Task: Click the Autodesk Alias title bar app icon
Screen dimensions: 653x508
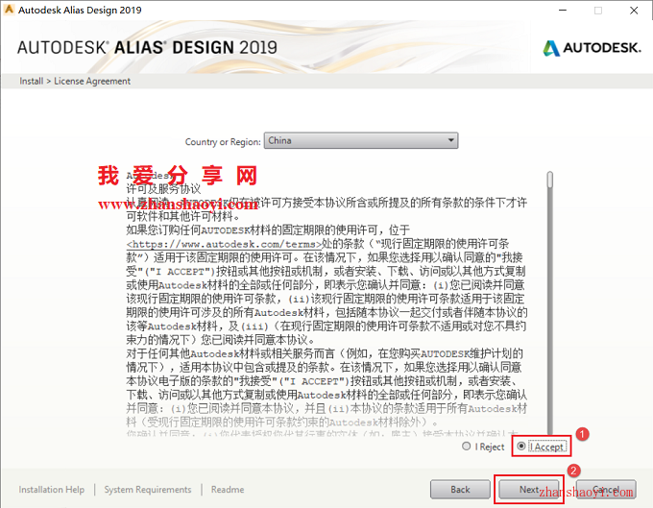Action: click(x=9, y=10)
